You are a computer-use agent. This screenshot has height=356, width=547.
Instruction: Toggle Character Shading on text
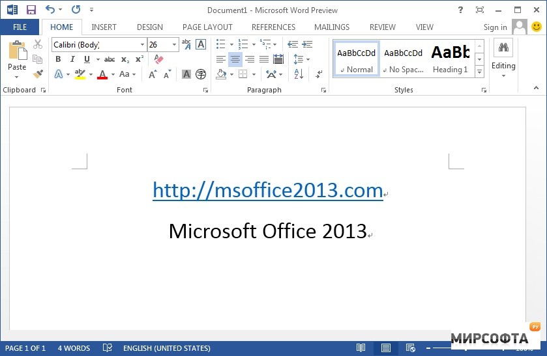pos(186,74)
